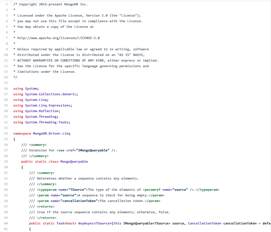Click line number 16 in the gutter
Viewport: 271px width, 232px height.
[x=6, y=88]
